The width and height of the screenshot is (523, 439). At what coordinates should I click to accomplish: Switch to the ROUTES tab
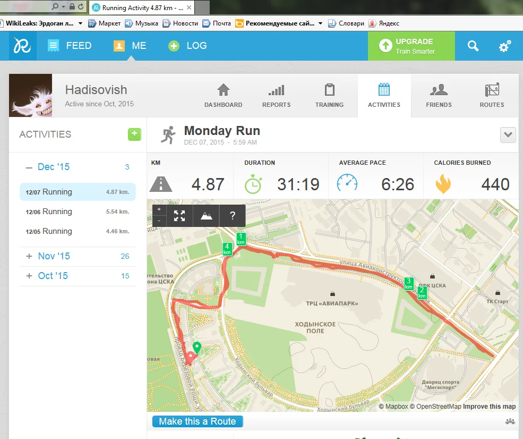click(x=492, y=96)
